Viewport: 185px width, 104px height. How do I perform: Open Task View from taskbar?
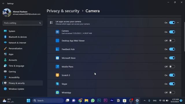click(67, 101)
